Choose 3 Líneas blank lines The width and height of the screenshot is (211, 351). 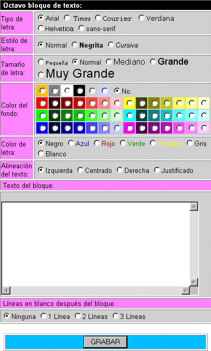[x=115, y=316]
